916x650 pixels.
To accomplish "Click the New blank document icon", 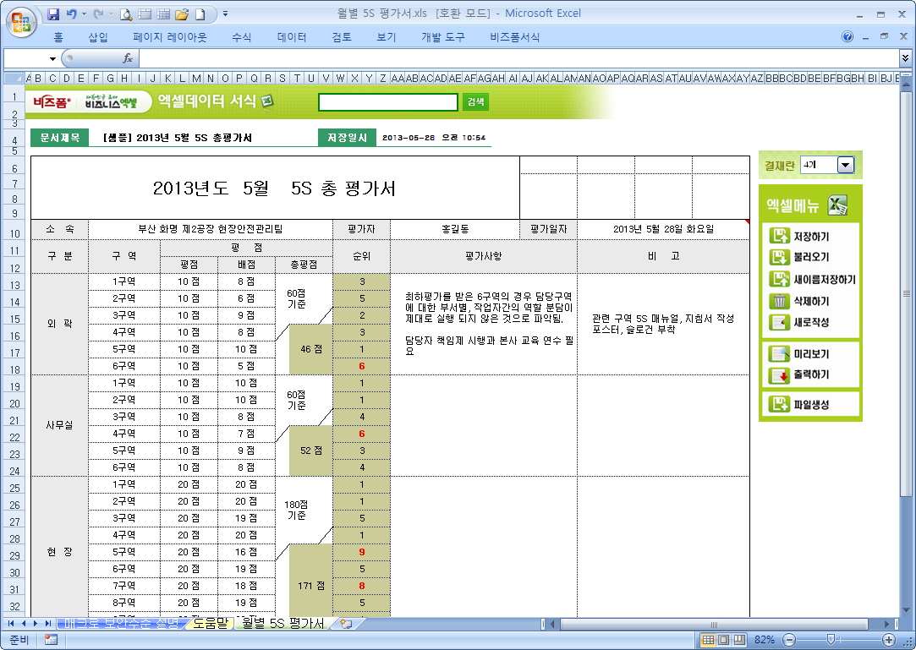I will 200,14.
